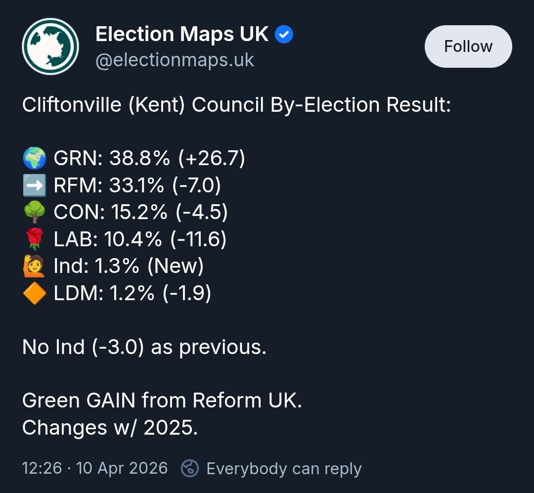The width and height of the screenshot is (534, 493).
Task: Follow the Election Maps UK account
Action: (468, 46)
